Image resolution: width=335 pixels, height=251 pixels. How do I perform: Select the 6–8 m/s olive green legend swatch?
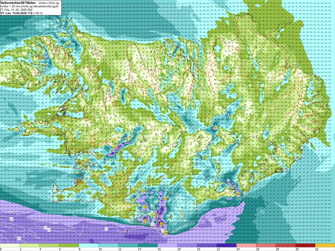pos(69,246)
